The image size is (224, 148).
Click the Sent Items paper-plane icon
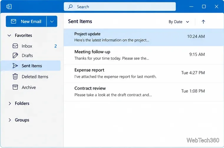click(15, 66)
